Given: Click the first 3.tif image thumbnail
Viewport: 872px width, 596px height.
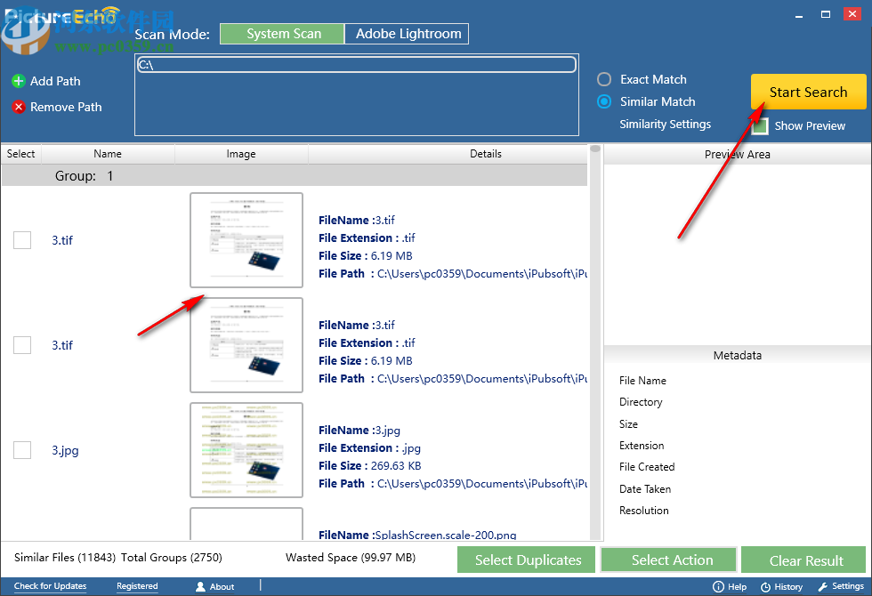Looking at the screenshot, I should (246, 240).
